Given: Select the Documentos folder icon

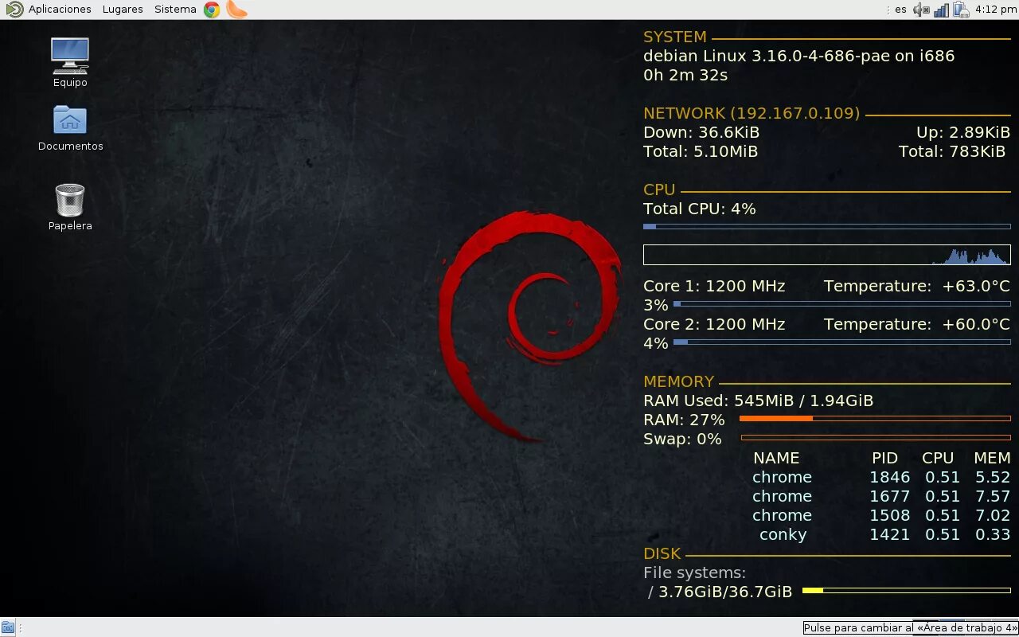Looking at the screenshot, I should 70,127.
